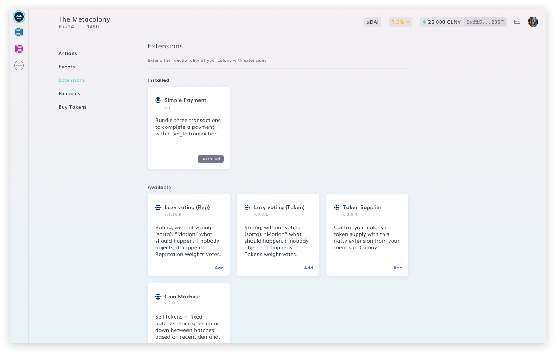Switch to the blue-green pixel colony avatar
The image size is (556, 355).
point(19,32)
